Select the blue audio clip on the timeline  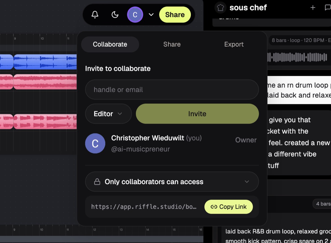click(x=45, y=62)
